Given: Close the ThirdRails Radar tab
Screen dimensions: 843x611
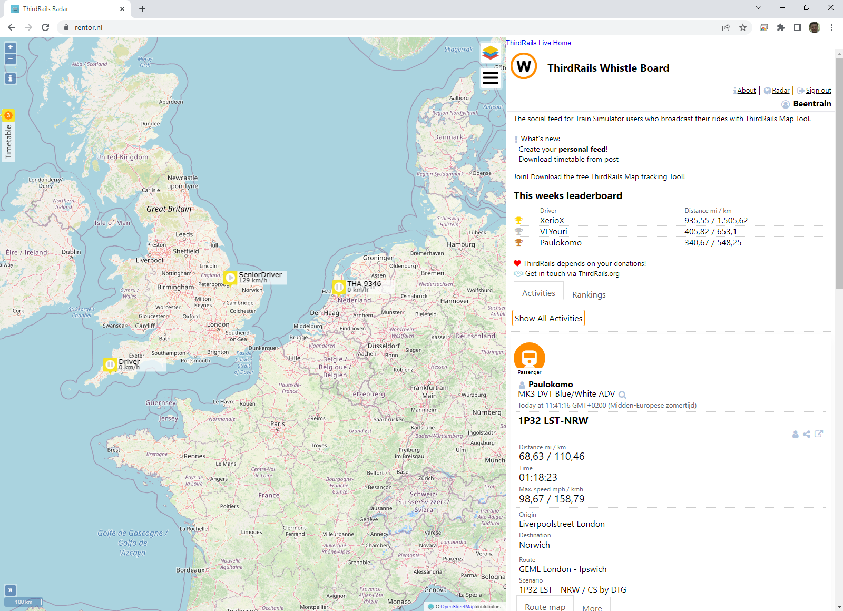Looking at the screenshot, I should 122,9.
